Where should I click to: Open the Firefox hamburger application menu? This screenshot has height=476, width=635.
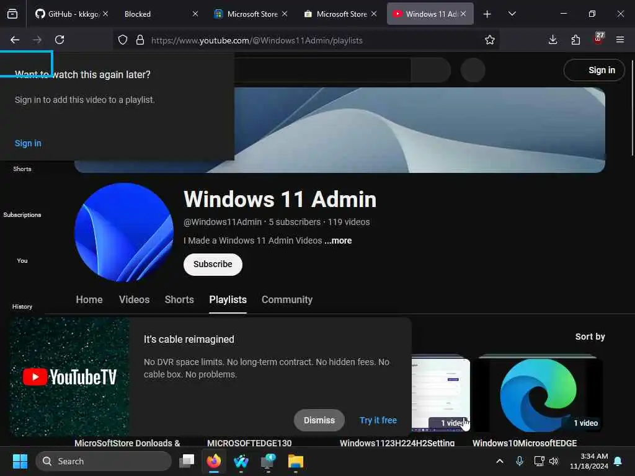(619, 40)
